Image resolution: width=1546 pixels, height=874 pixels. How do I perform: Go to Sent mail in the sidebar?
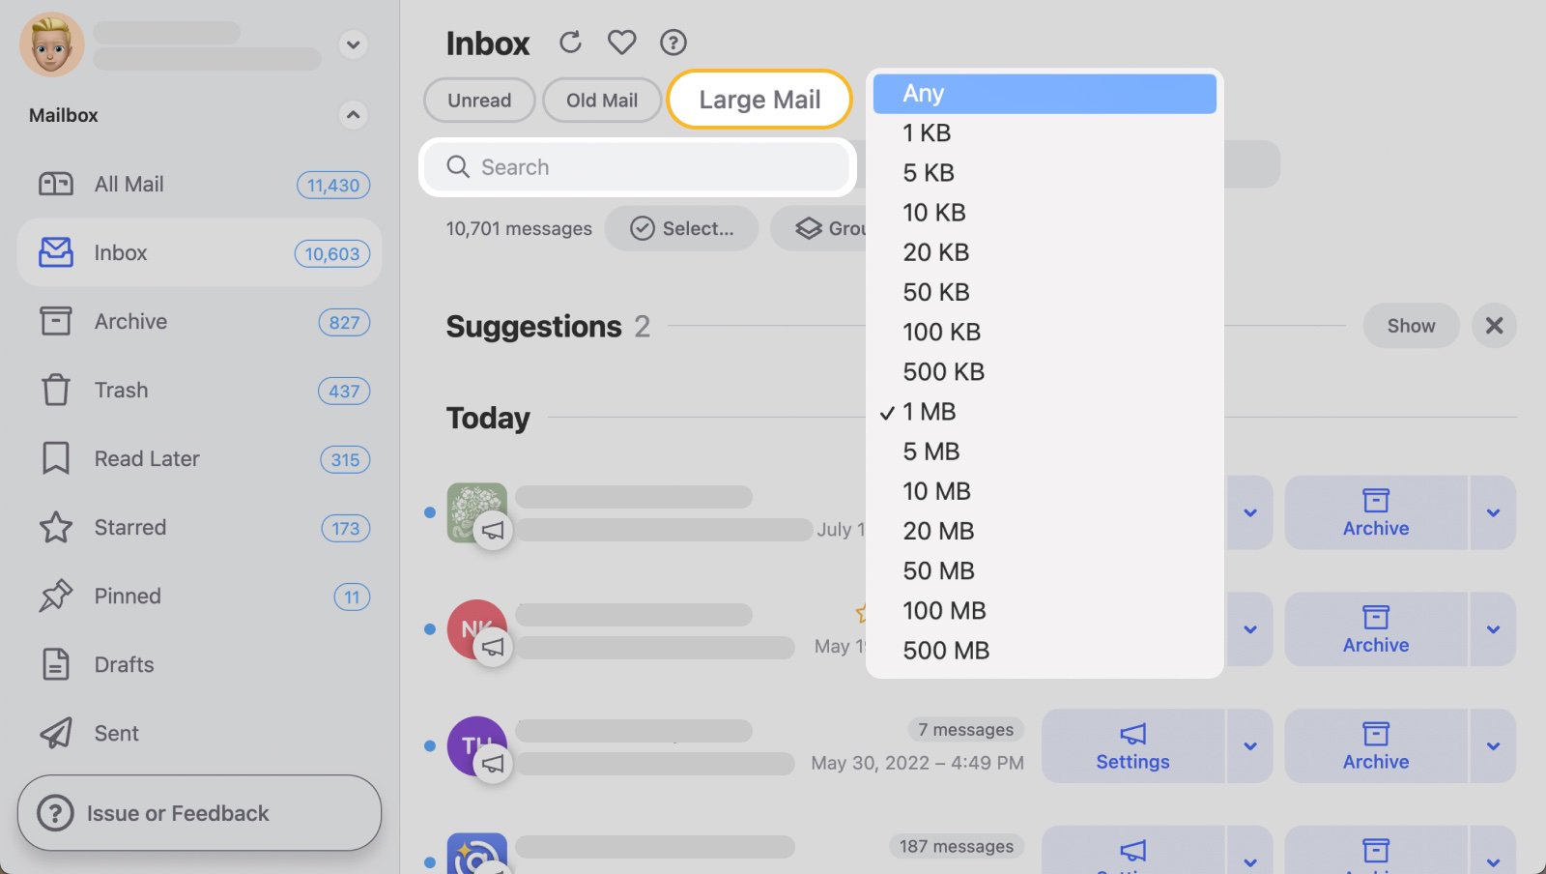tap(115, 733)
